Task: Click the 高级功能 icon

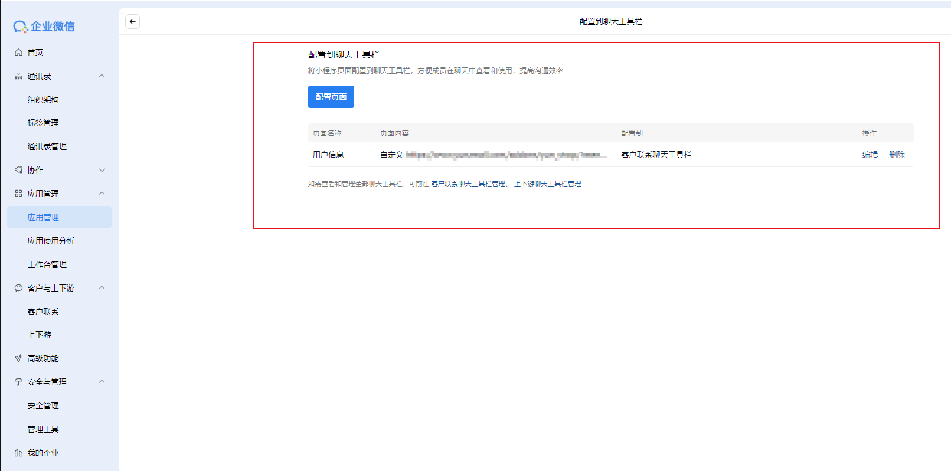Action: click(x=18, y=358)
